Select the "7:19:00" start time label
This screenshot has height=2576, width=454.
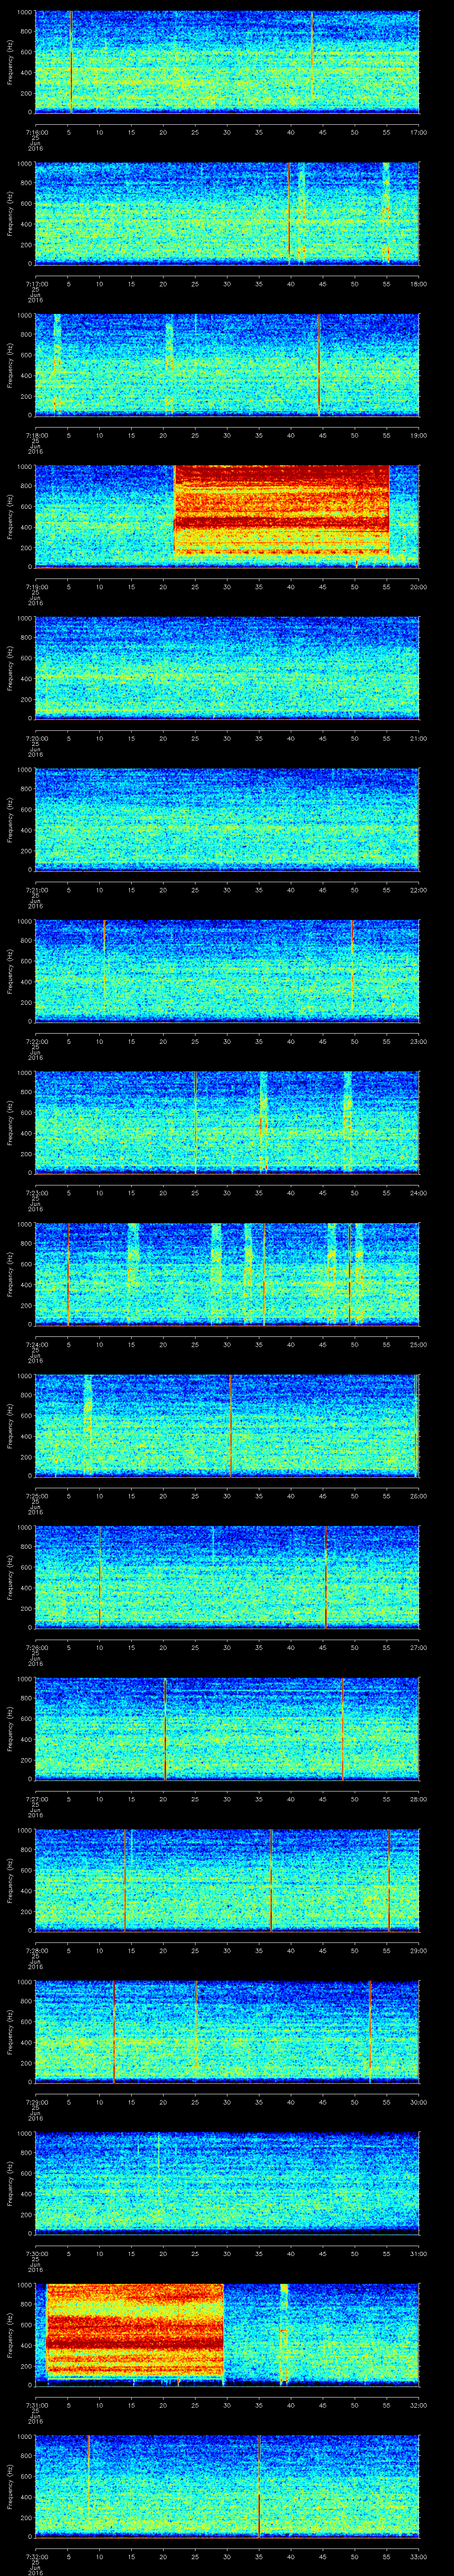[37, 587]
